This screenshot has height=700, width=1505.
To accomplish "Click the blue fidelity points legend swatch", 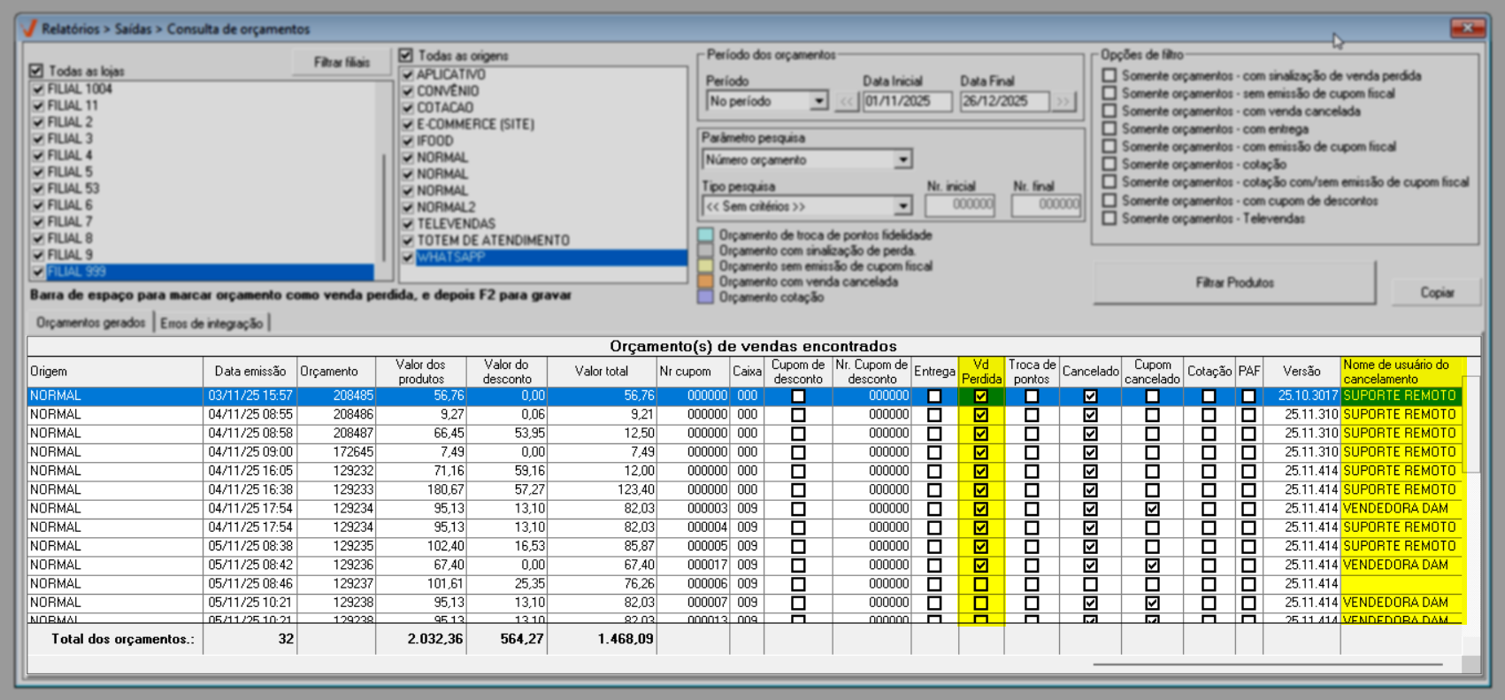I will point(705,235).
